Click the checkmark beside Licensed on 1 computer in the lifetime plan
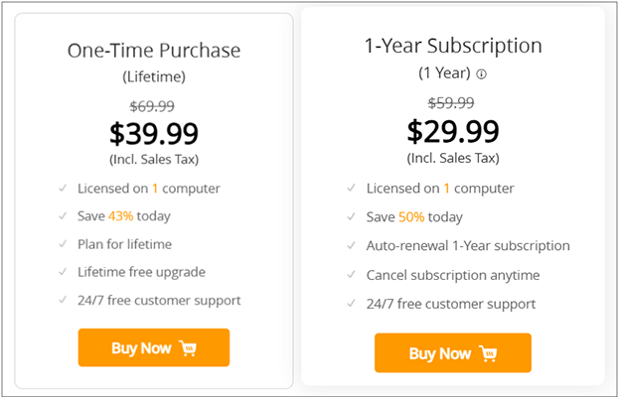 (x=63, y=188)
